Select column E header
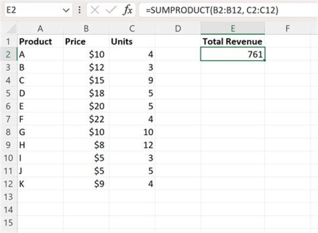The image size is (318, 233). tap(232, 29)
